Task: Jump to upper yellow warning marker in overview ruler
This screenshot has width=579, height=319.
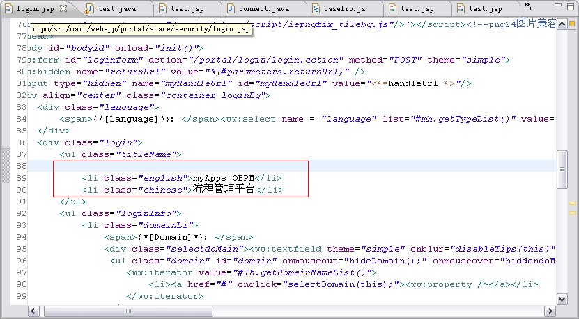Action: click(572, 203)
